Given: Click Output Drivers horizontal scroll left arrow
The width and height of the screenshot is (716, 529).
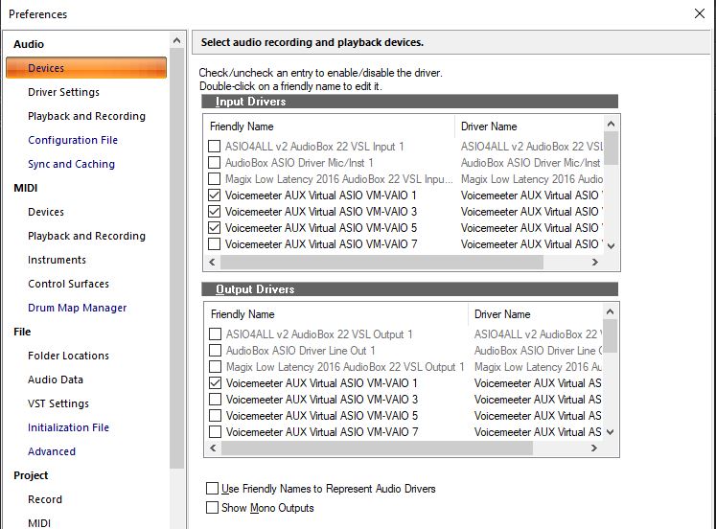Looking at the screenshot, I should click(x=213, y=448).
